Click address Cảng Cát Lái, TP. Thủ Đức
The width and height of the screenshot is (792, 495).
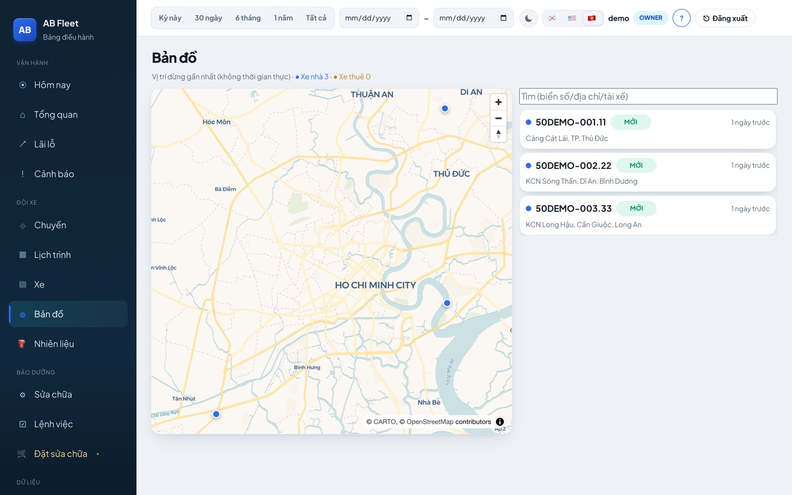coord(567,139)
